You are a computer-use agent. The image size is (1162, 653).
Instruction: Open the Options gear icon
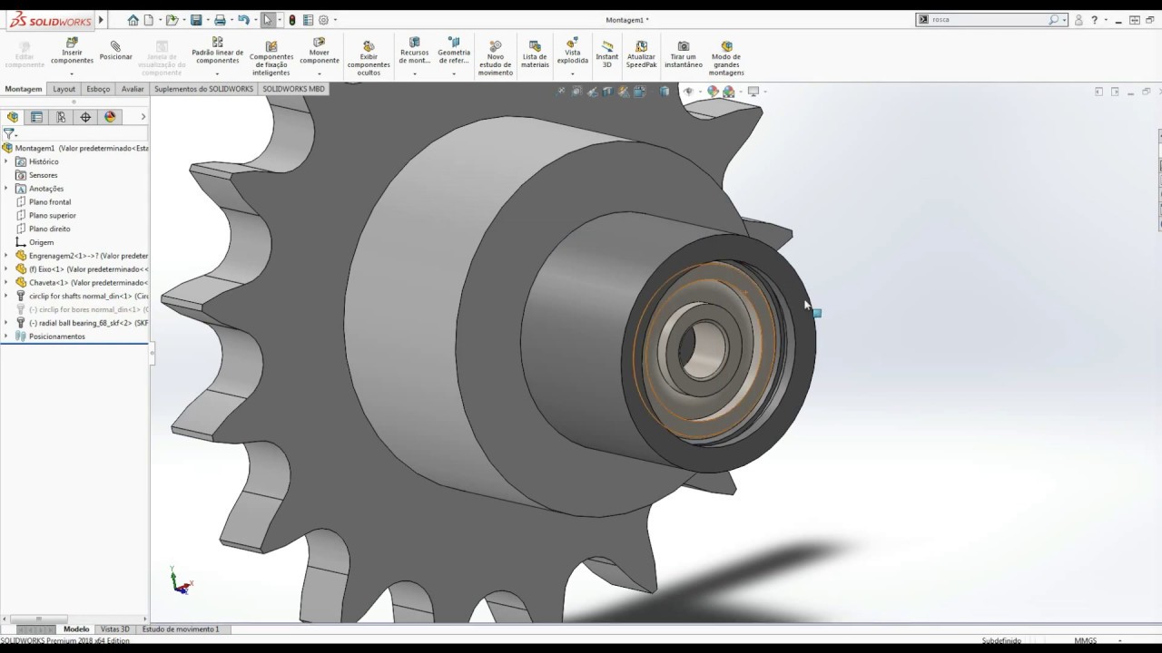tap(323, 20)
